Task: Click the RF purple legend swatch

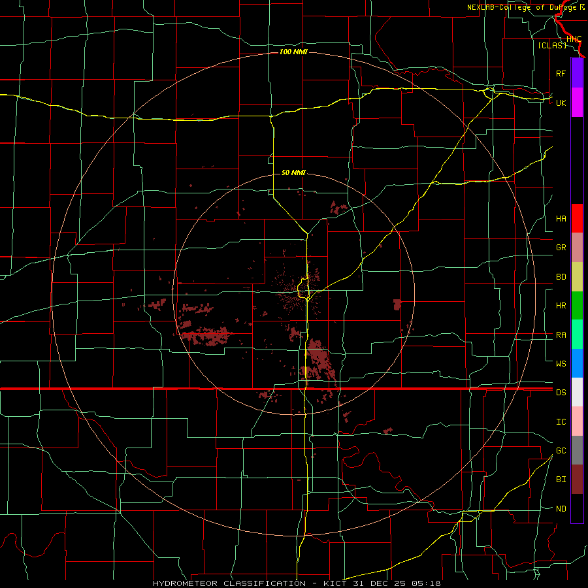Action: pos(577,73)
